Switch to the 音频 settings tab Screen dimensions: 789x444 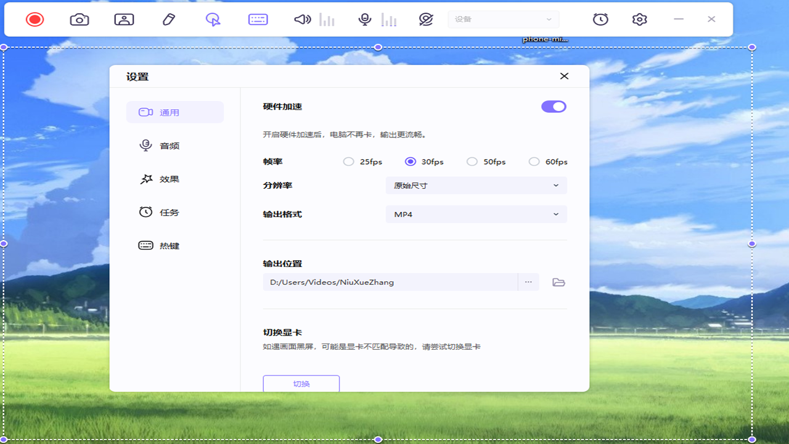point(175,146)
